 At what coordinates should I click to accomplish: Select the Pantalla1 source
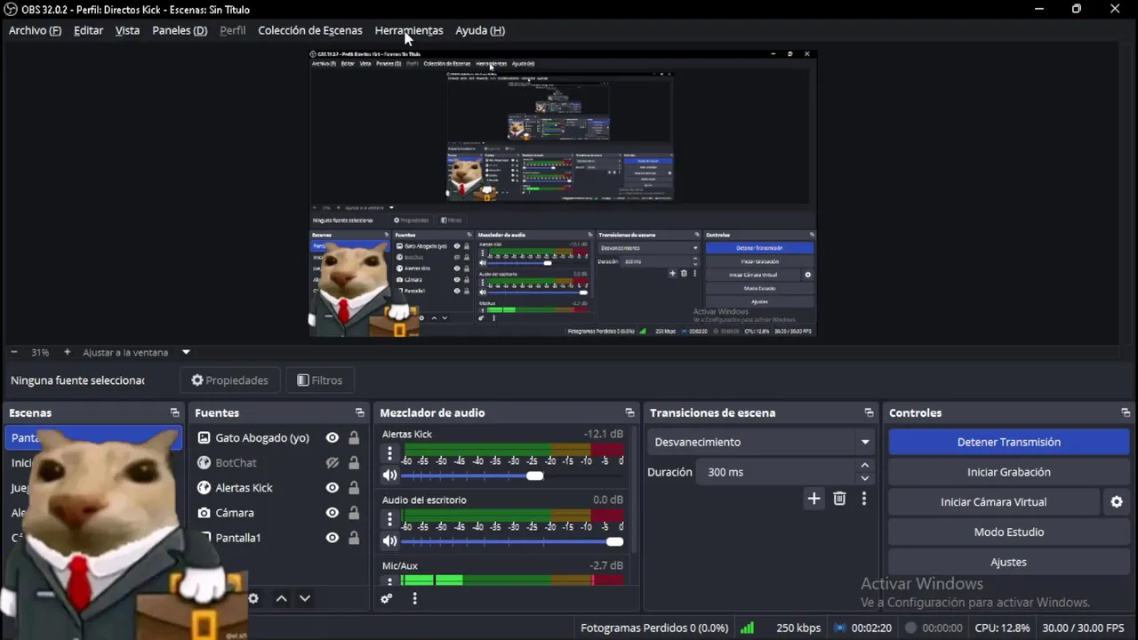237,538
